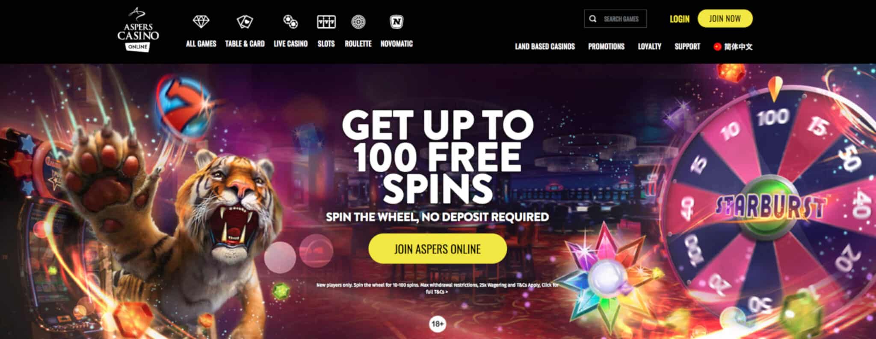The width and height of the screenshot is (876, 339).
Task: Click the Join Aspers Online button
Action: click(438, 248)
